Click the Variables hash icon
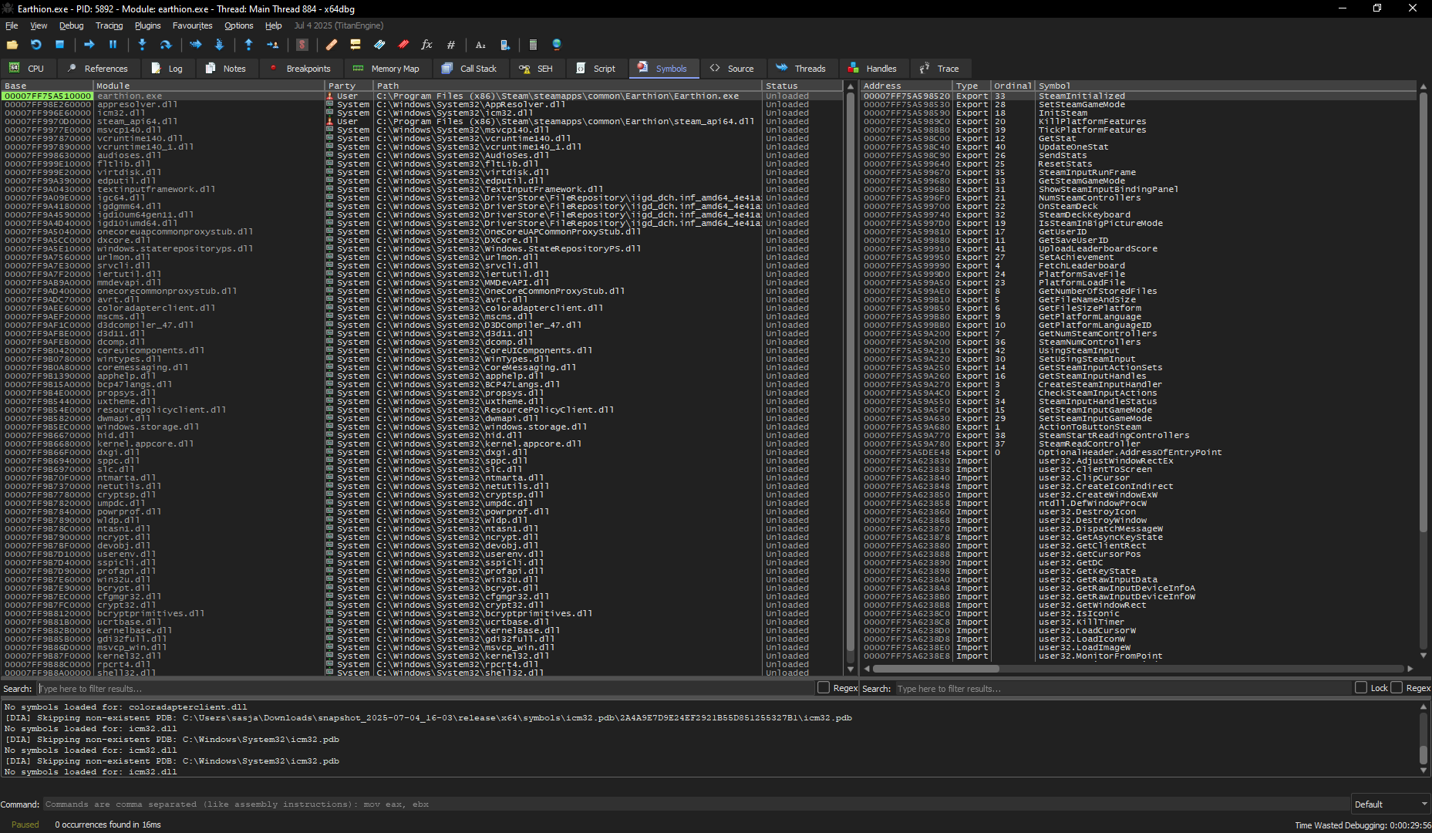 point(451,45)
